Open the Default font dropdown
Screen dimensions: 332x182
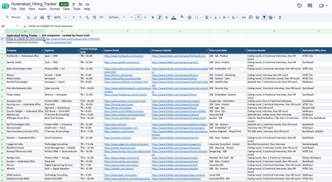[x=116, y=17]
